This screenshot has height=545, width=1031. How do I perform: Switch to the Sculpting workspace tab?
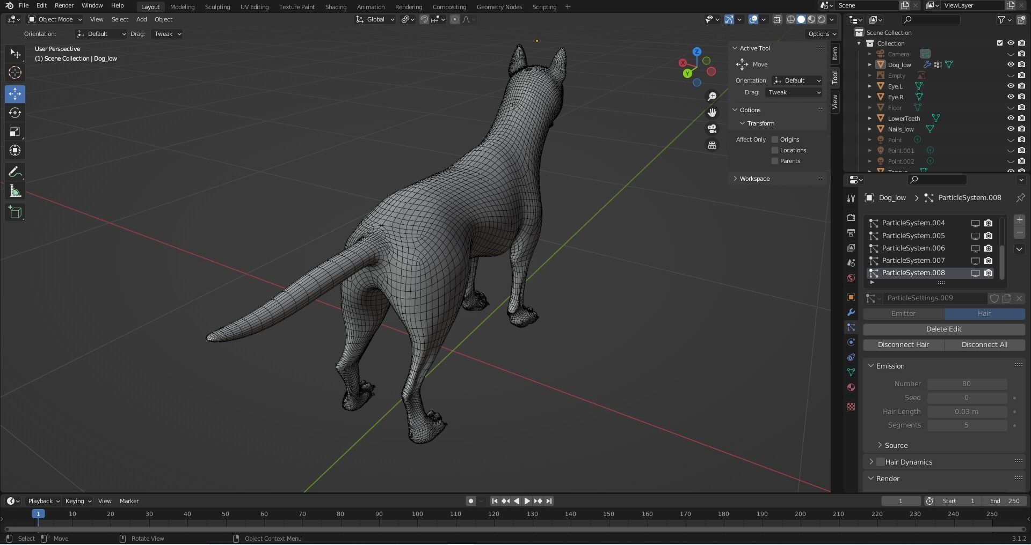(217, 6)
